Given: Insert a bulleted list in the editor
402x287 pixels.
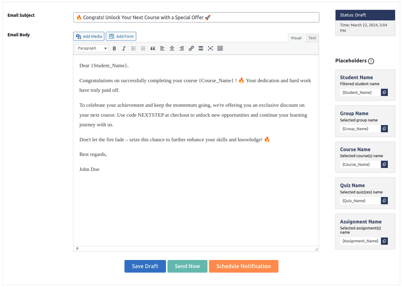Looking at the screenshot, I should (133, 48).
